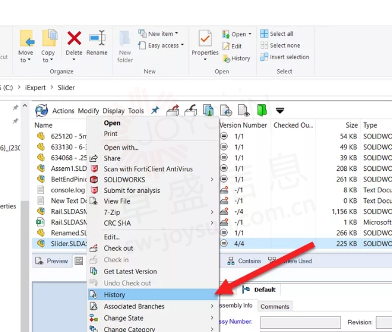The height and width of the screenshot is (332, 392).
Task: Click iExpert in the address breadcrumb
Action: pos(35,87)
